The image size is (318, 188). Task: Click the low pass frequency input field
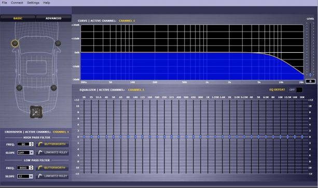coord(23,168)
